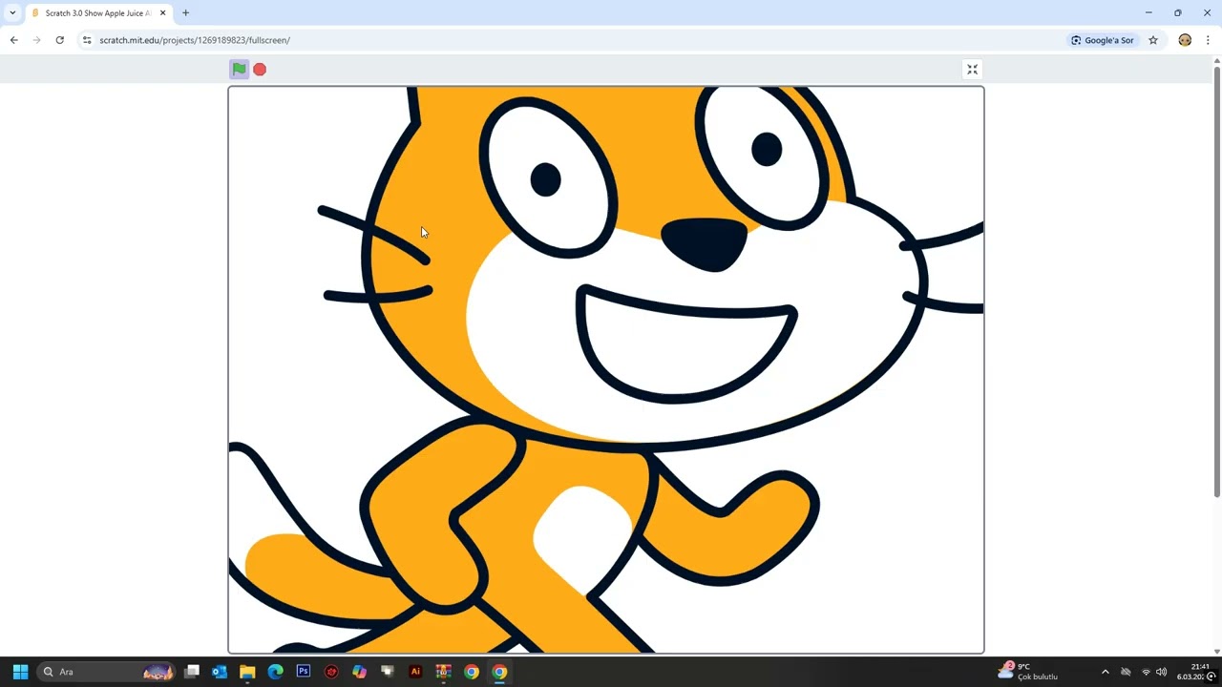Launch Microsoft Edge from the taskbar

tap(275, 672)
